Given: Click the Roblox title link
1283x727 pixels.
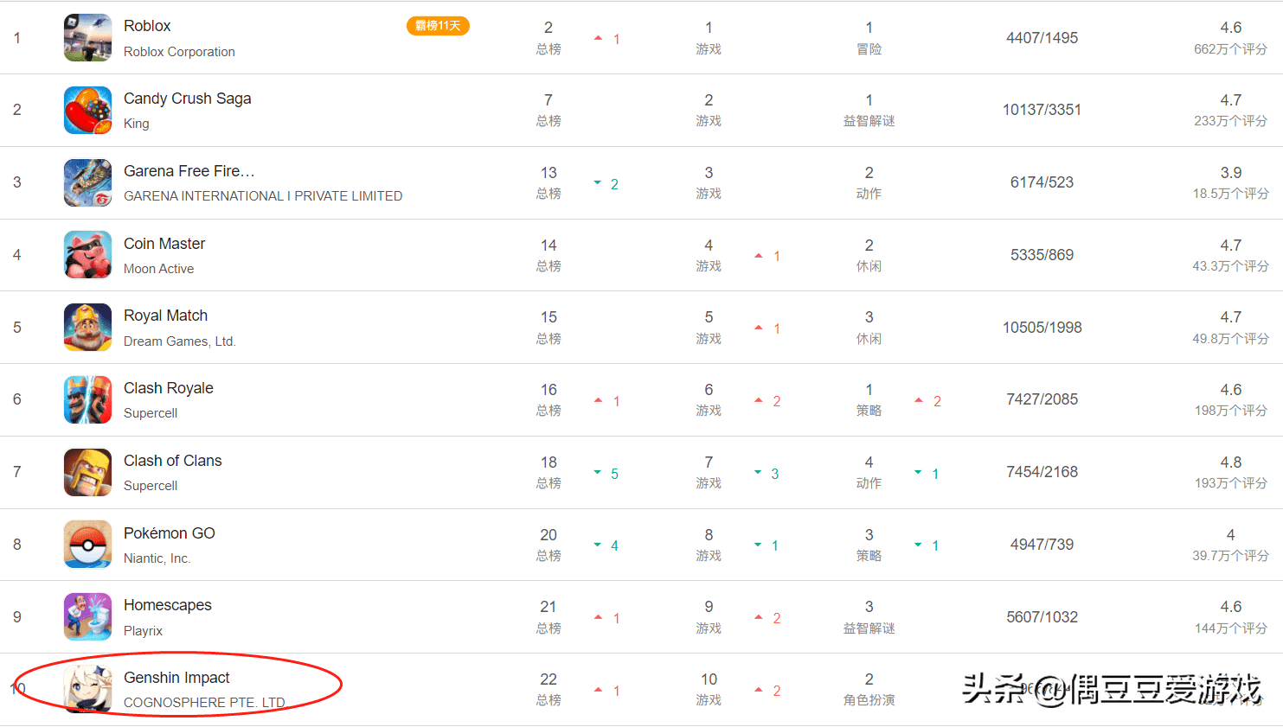Looking at the screenshot, I should click(147, 26).
